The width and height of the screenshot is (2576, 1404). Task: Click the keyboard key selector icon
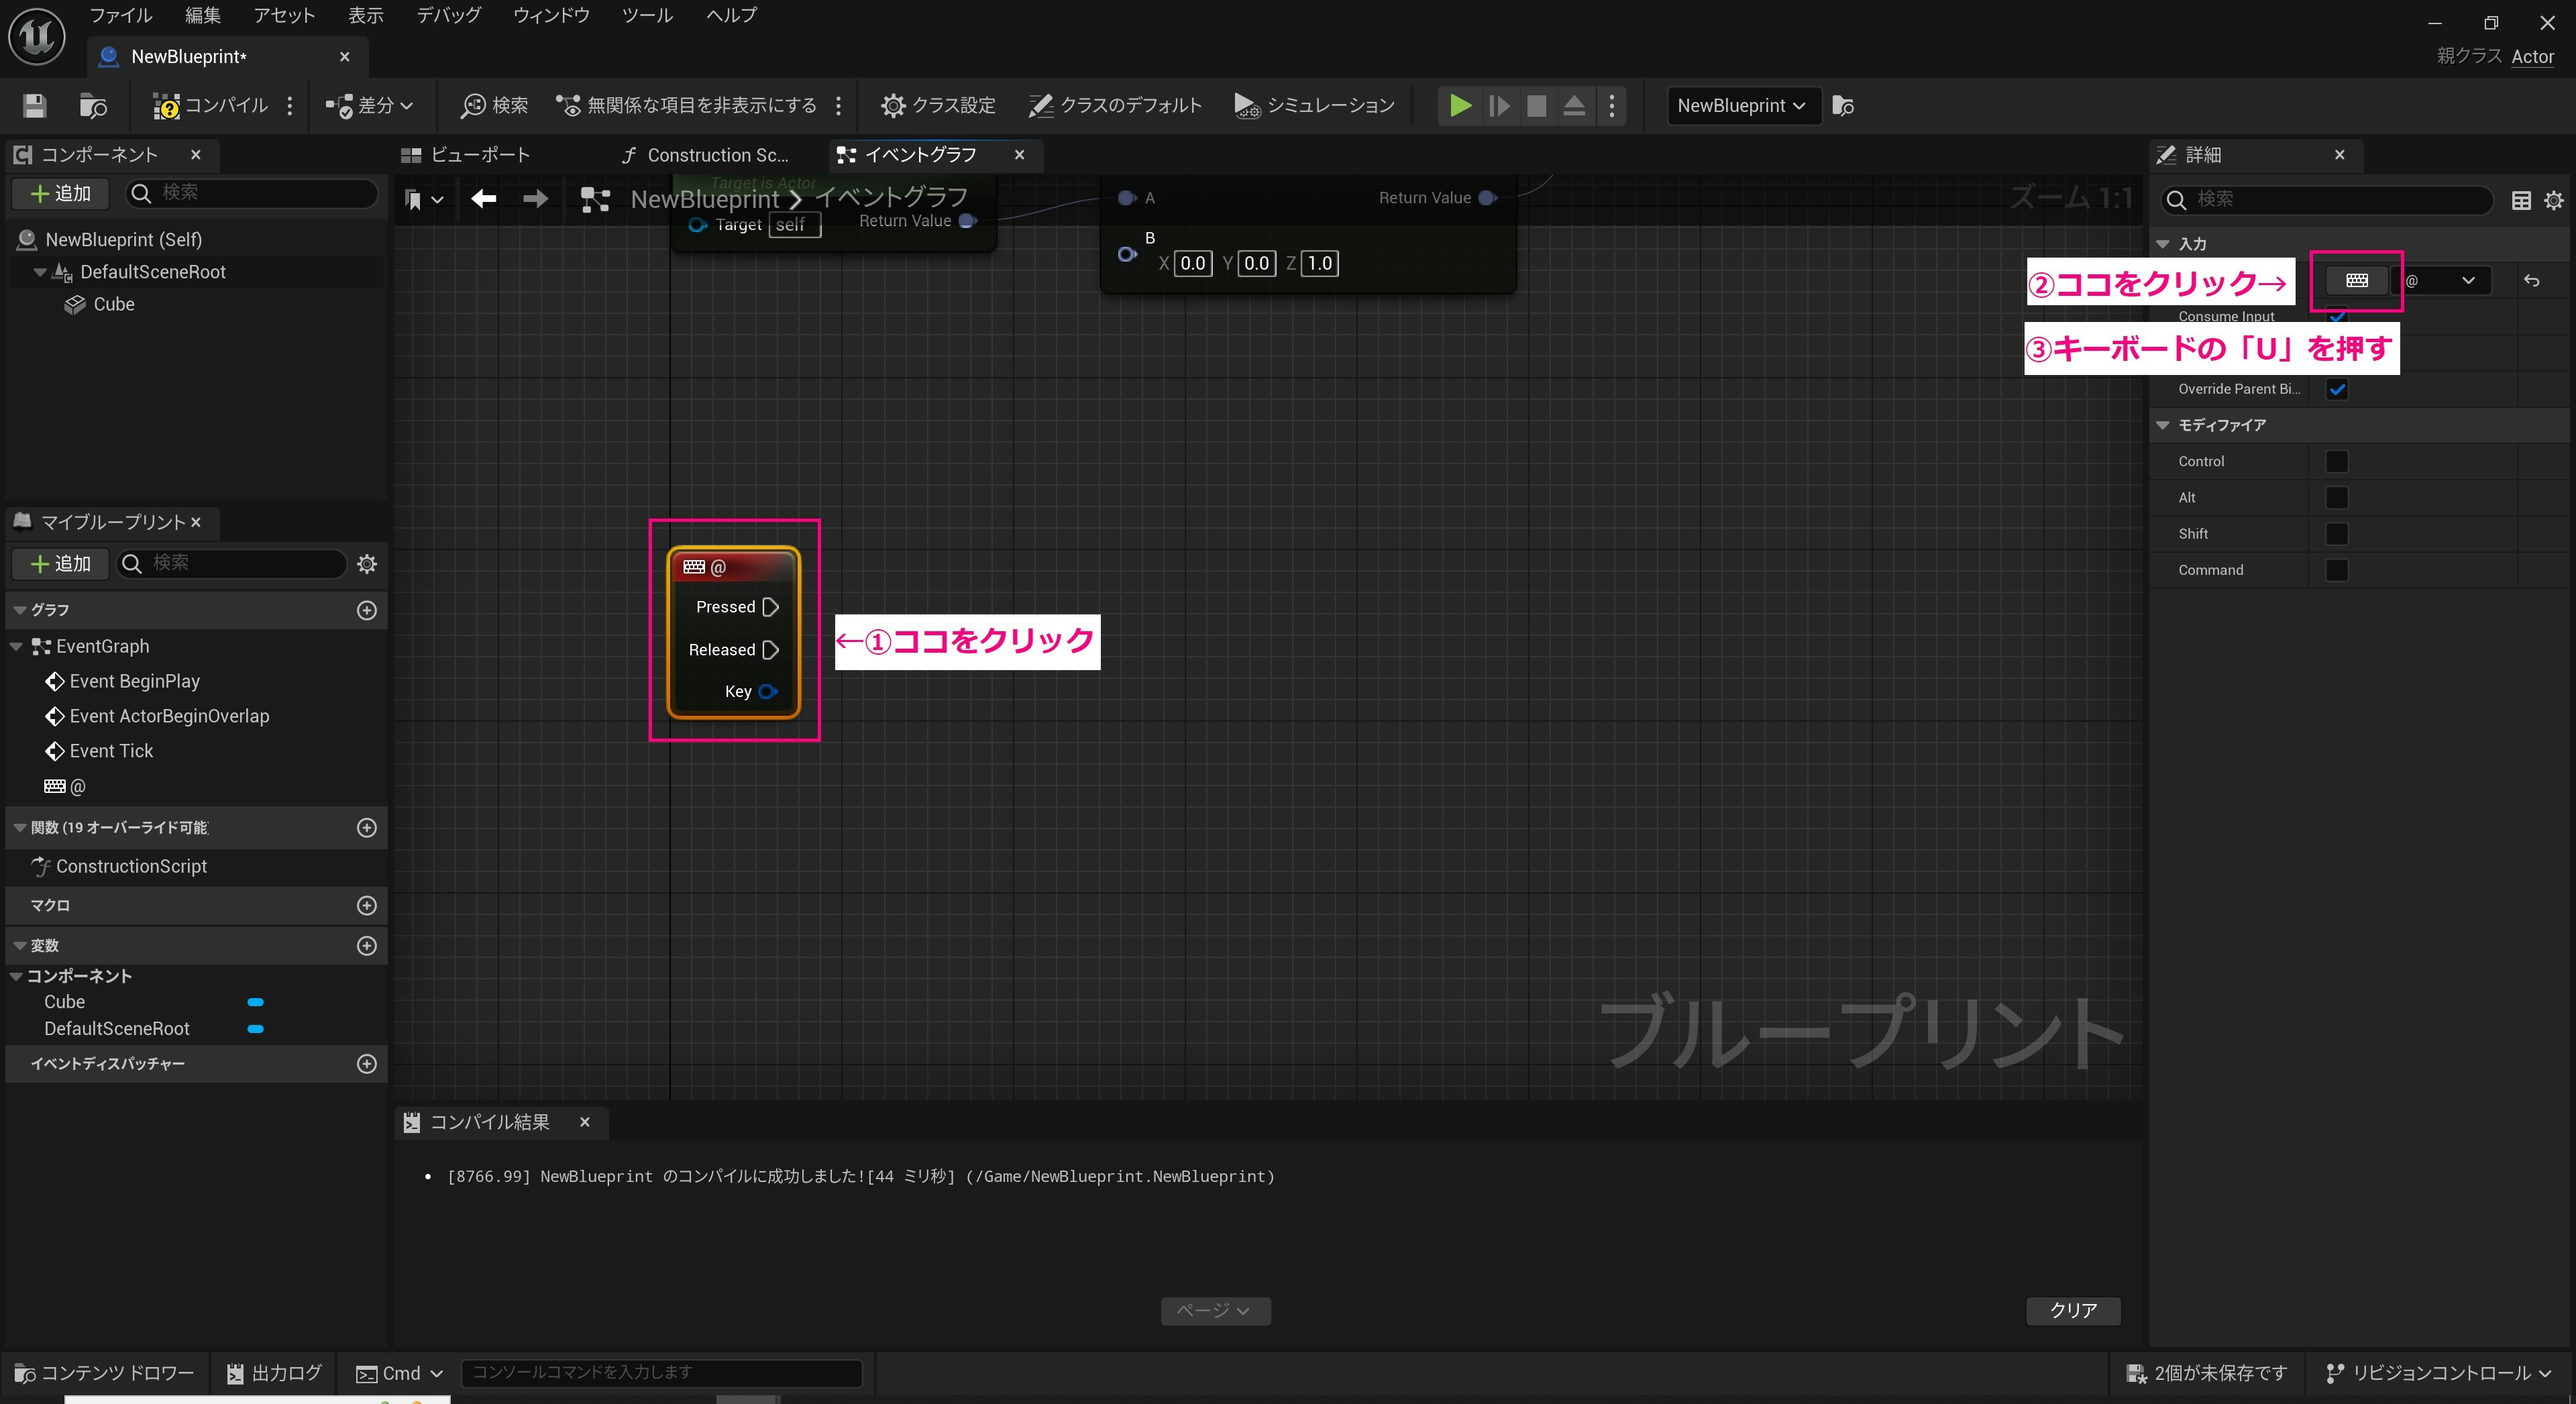point(2356,280)
